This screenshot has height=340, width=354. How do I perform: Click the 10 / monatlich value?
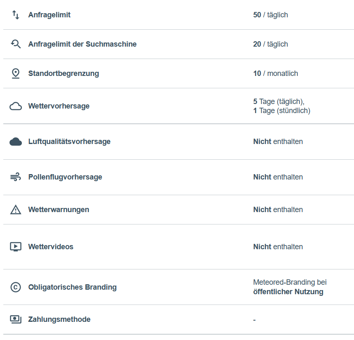tap(276, 73)
